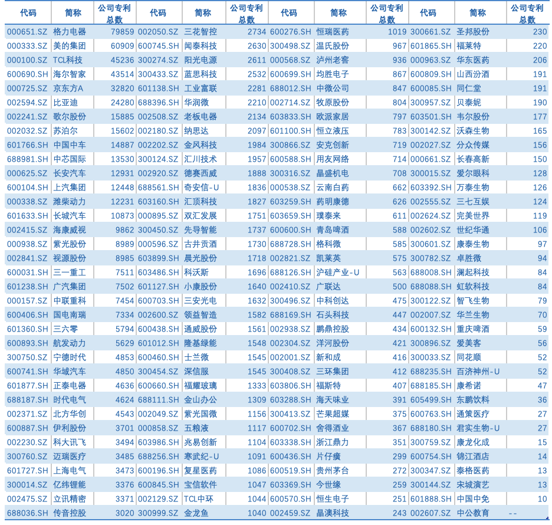Image resolution: width=552 pixels, height=525 pixels.
Task: Click the 完美世界 cell
Action: [473, 216]
